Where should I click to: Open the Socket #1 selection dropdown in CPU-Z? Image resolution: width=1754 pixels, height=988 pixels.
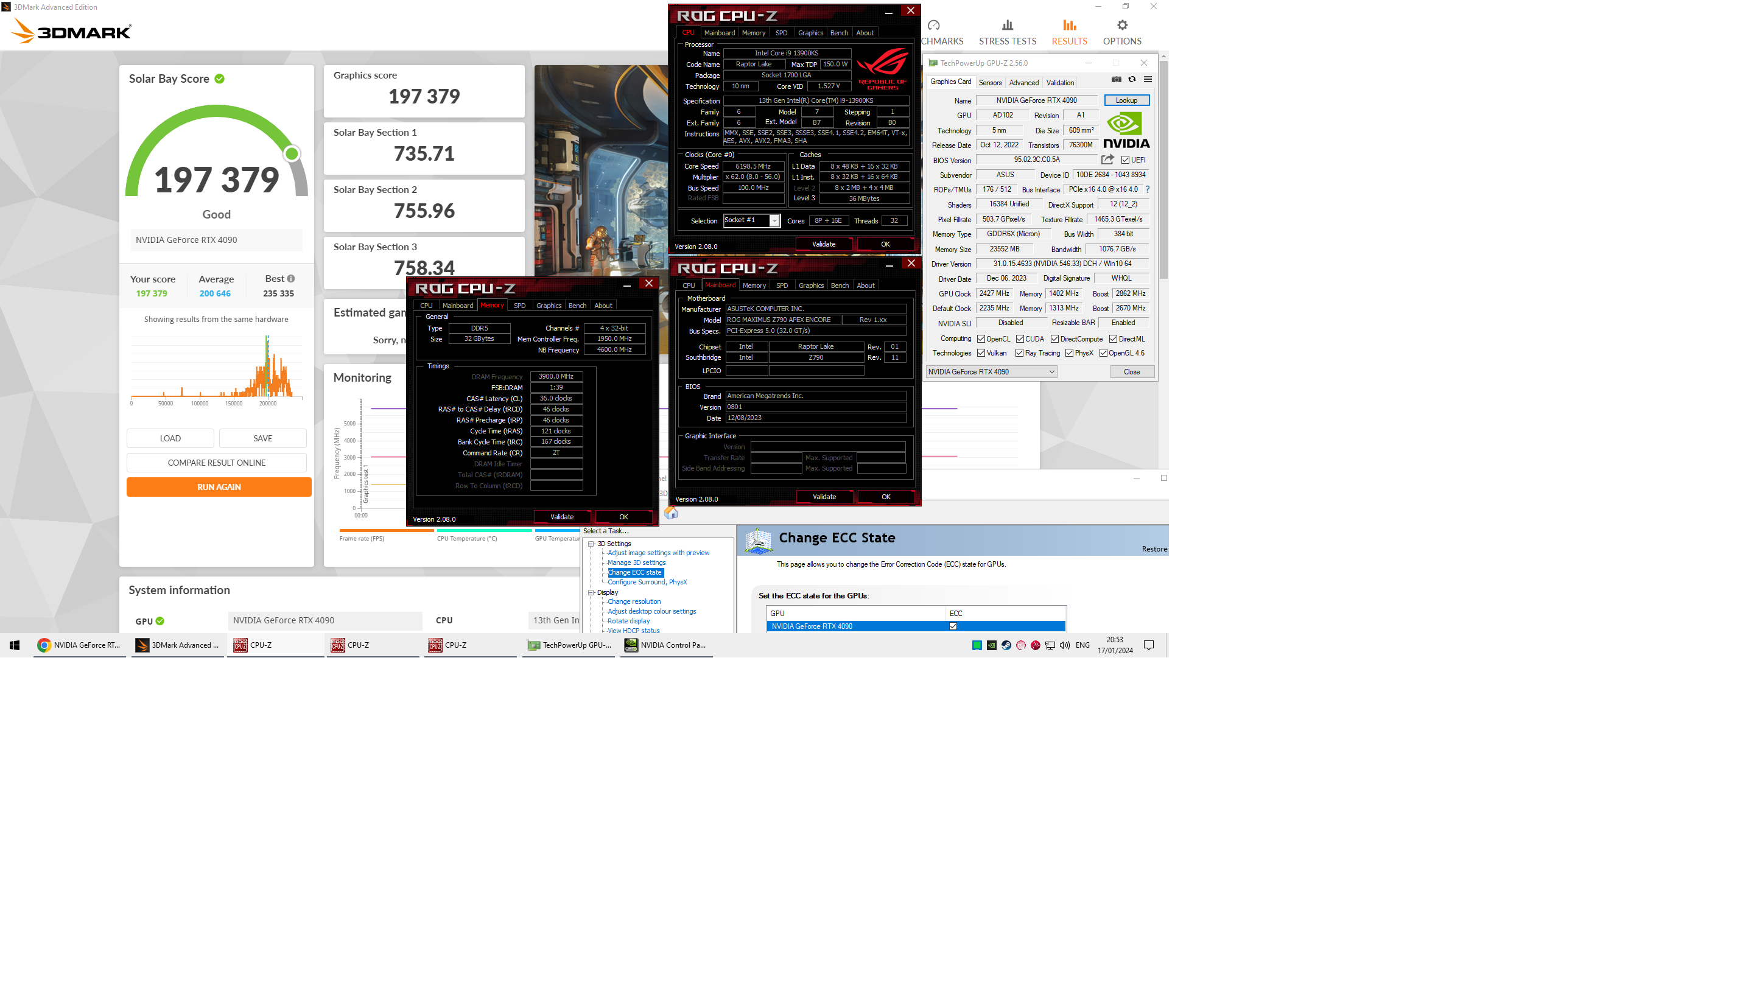point(751,220)
